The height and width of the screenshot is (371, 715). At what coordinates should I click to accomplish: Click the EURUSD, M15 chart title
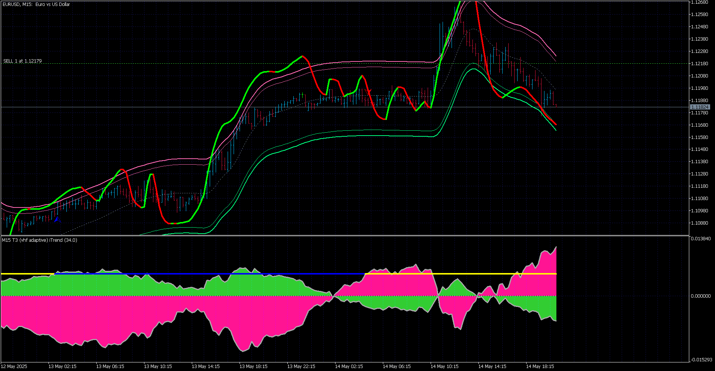tap(36, 4)
